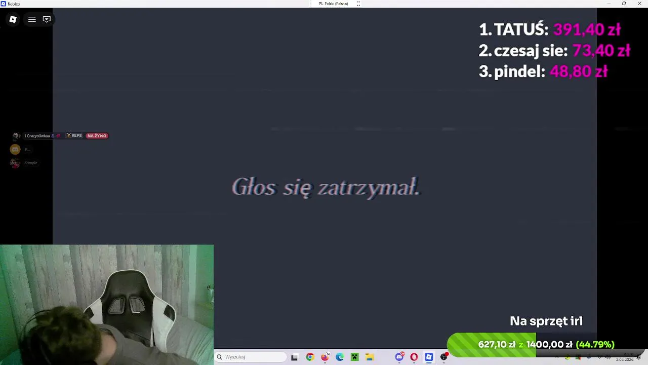Minimize the Roblox window
Image resolution: width=648 pixels, height=365 pixels.
coord(609,4)
